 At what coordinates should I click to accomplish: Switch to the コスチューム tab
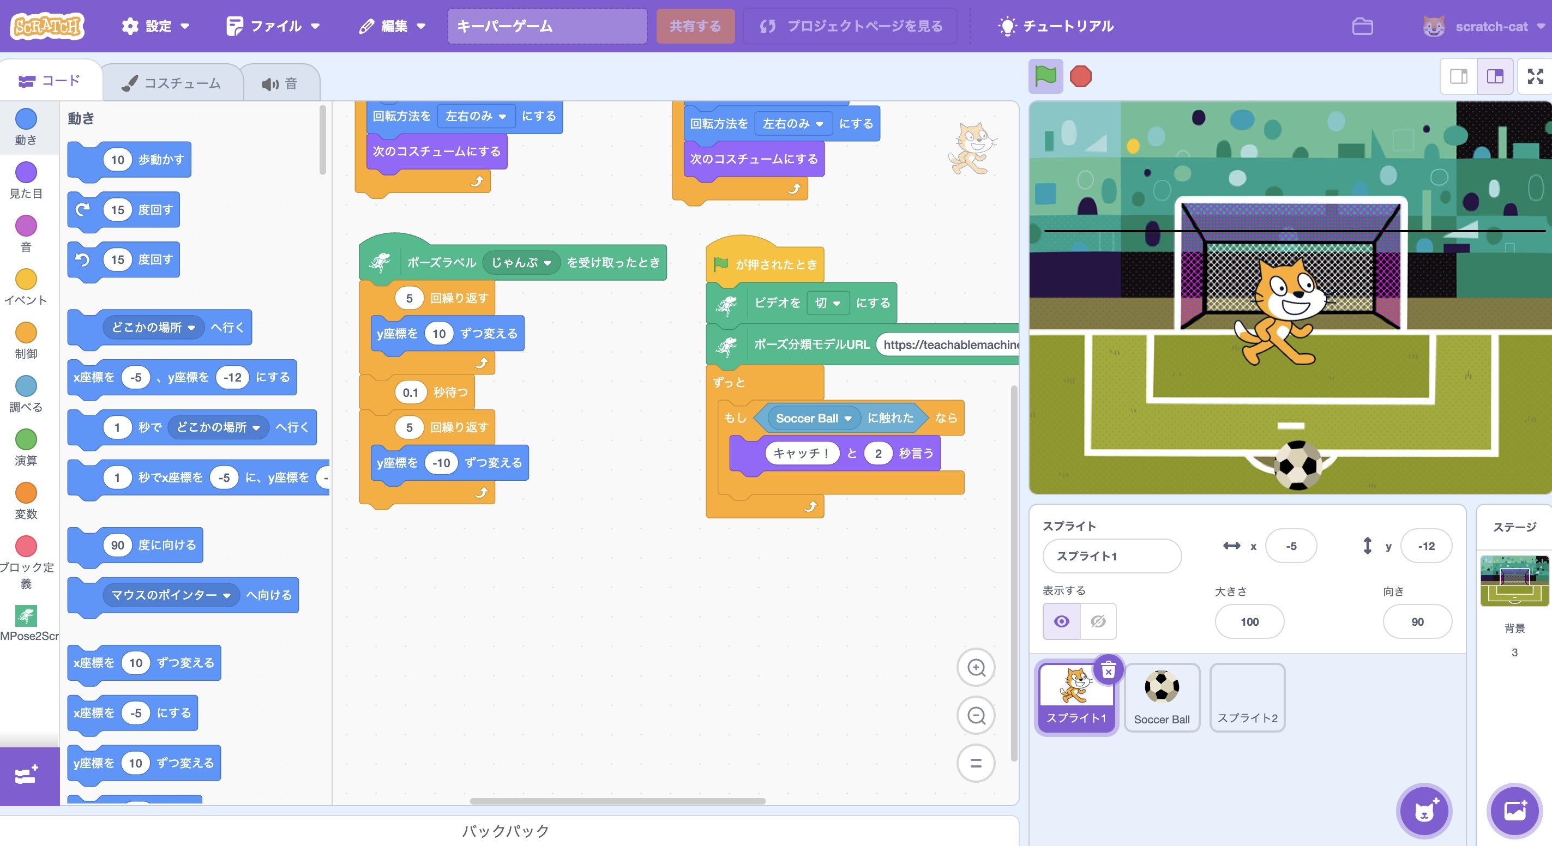[x=172, y=83]
